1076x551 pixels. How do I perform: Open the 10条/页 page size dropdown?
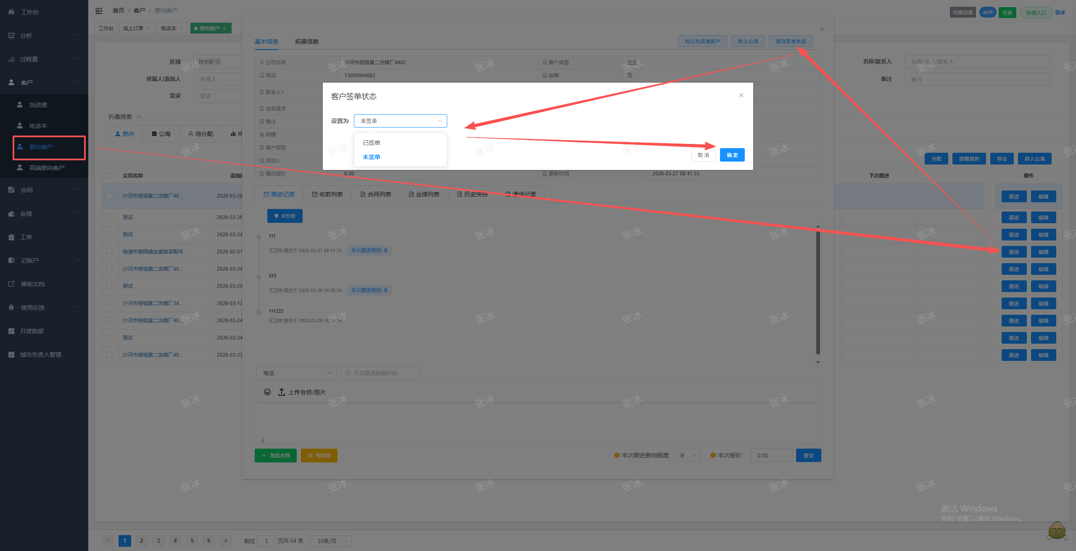[x=331, y=541]
